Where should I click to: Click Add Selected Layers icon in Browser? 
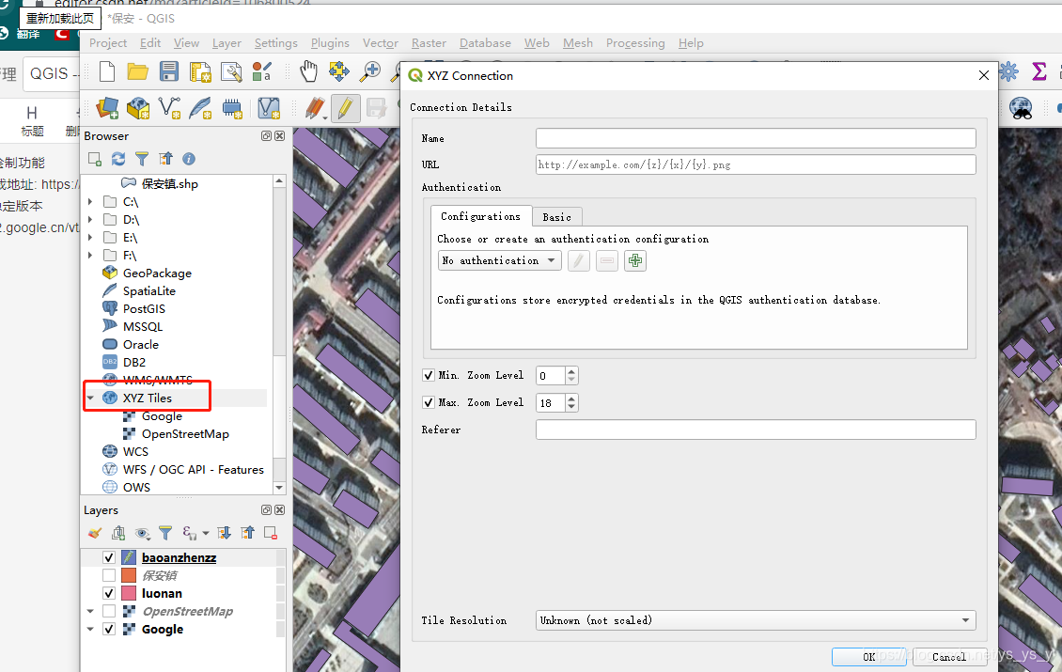[95, 159]
